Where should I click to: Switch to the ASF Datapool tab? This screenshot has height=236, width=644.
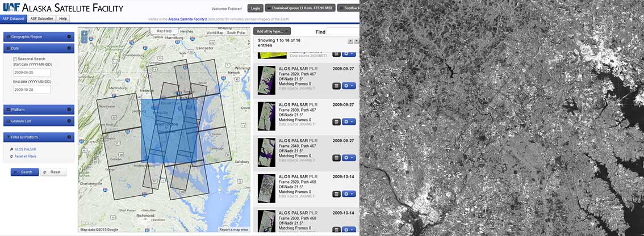coord(14,19)
